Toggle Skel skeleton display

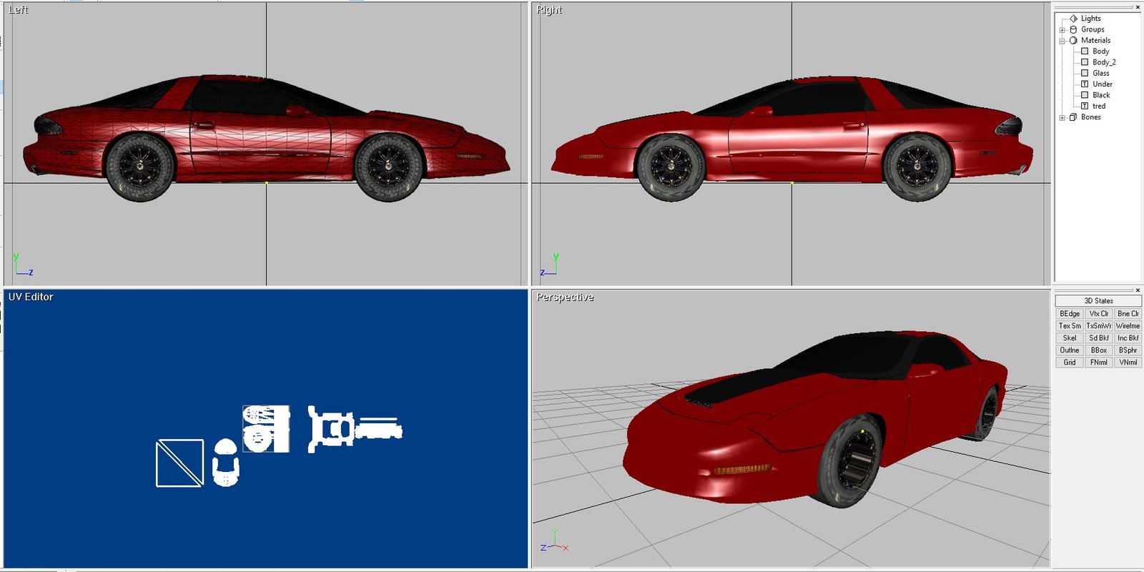1070,338
